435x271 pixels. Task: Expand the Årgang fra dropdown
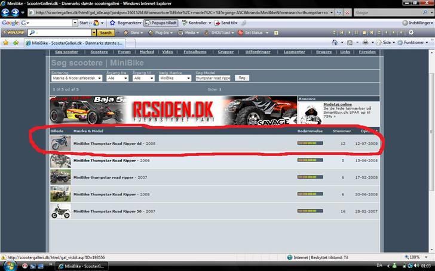coord(117,78)
